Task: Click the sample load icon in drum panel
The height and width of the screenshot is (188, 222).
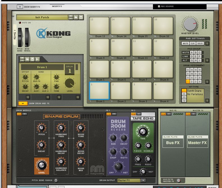Action: coord(37,59)
